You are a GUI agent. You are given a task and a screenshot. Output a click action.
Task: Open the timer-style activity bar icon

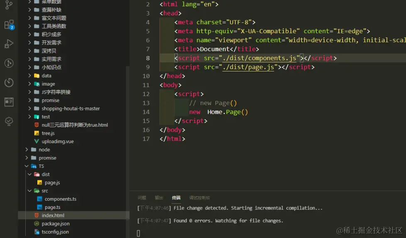point(9,82)
